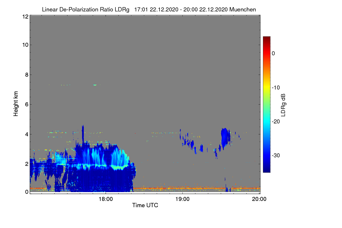The width and height of the screenshot is (342, 228).
Task: Click the height tick label '6'
Action: 27,104
